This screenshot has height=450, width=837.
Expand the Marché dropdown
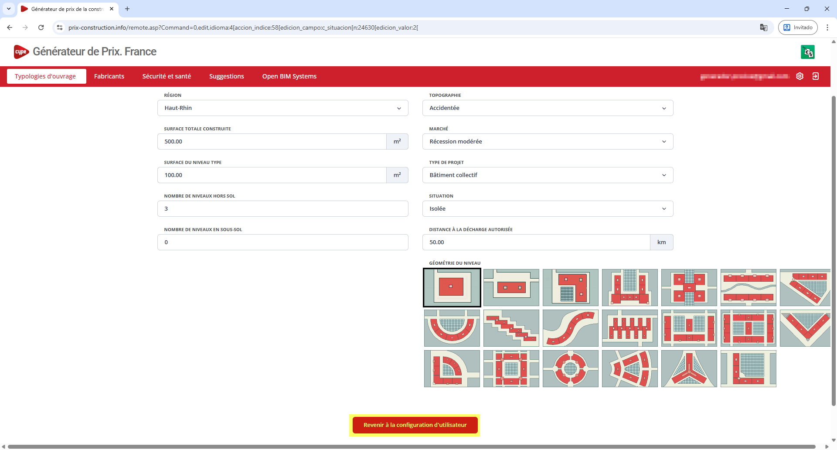click(x=548, y=142)
